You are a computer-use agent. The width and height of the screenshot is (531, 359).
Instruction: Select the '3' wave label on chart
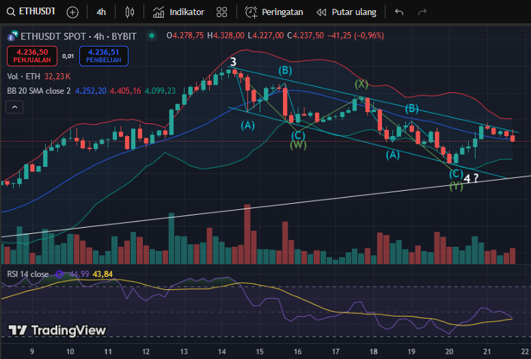[233, 62]
